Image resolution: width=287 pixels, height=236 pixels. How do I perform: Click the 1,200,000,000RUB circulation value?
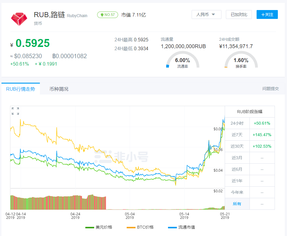point(183,46)
